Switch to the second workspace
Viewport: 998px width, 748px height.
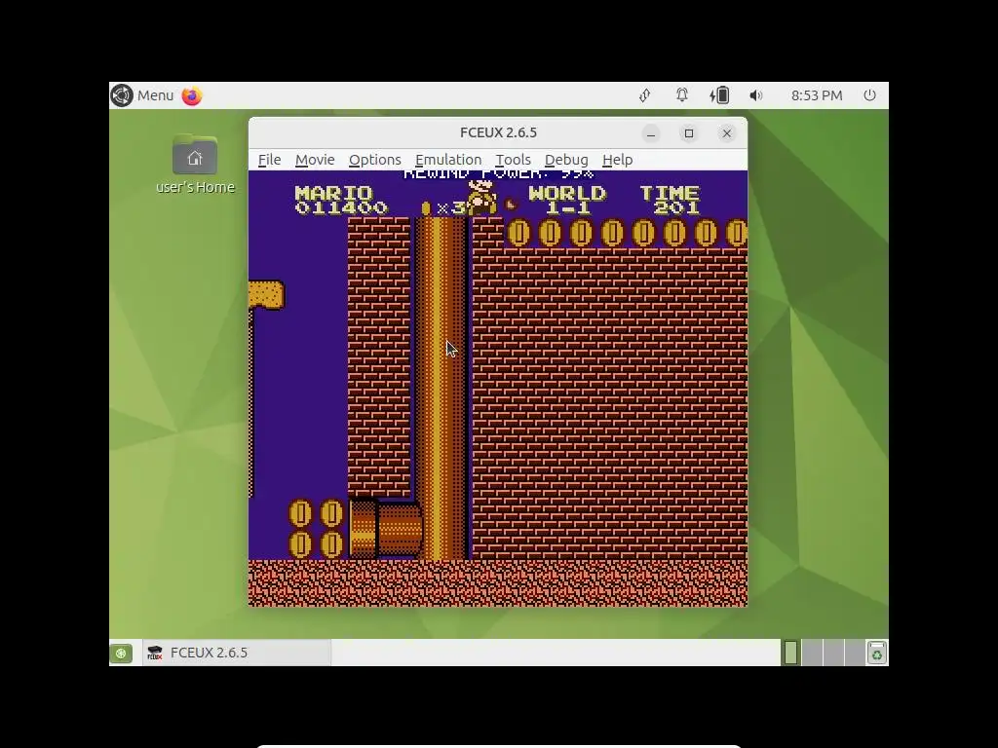(x=812, y=653)
